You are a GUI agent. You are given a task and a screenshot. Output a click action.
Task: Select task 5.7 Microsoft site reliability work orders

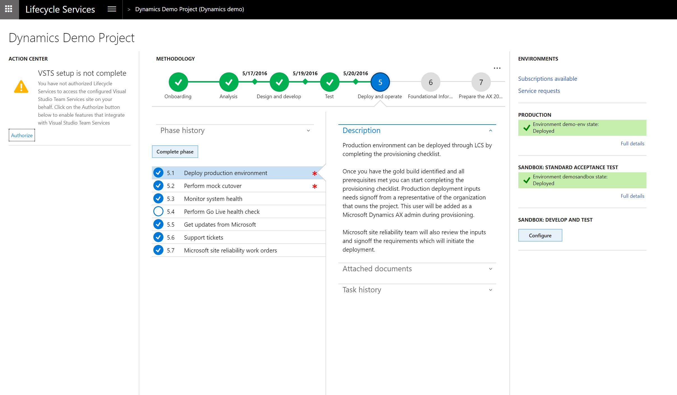click(230, 251)
